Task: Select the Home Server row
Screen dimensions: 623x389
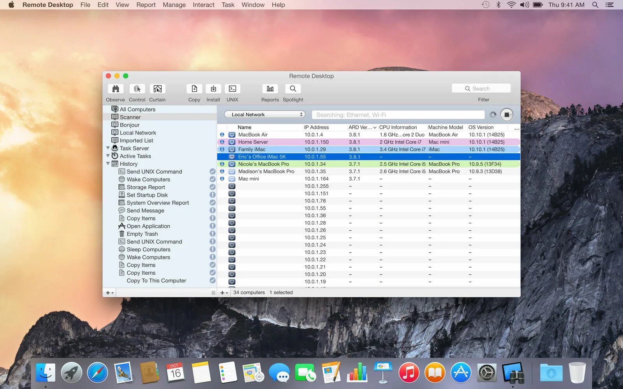Action: pyautogui.click(x=369, y=142)
